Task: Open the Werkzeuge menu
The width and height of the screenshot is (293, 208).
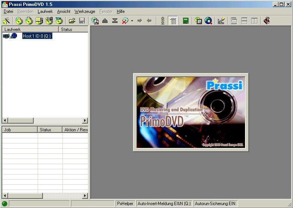Action: pyautogui.click(x=85, y=11)
